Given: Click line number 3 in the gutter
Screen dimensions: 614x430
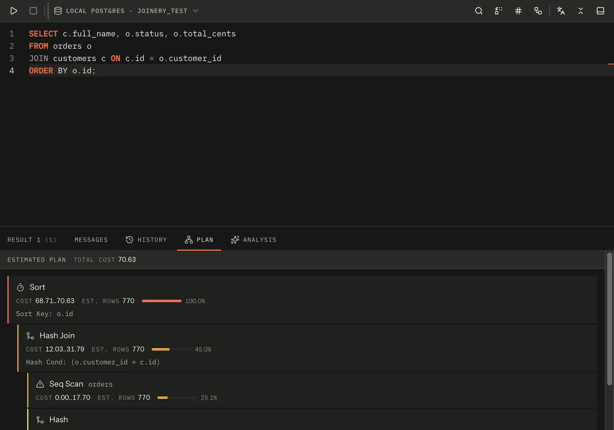Looking at the screenshot, I should (12, 58).
